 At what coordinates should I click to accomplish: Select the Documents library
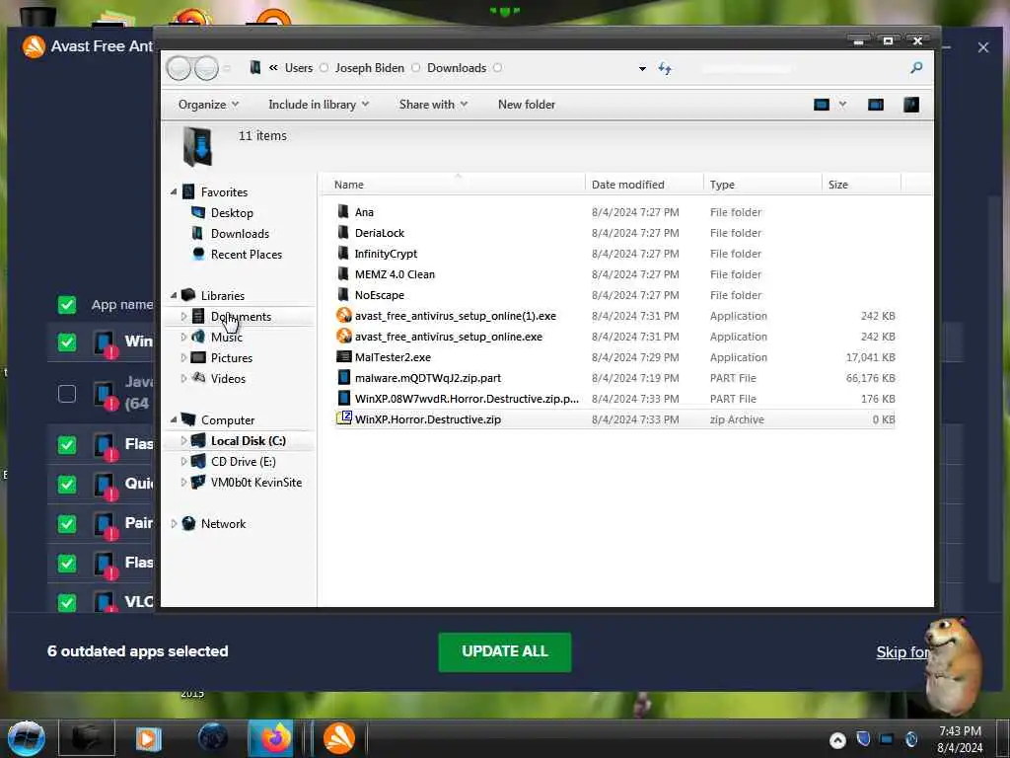tap(241, 317)
